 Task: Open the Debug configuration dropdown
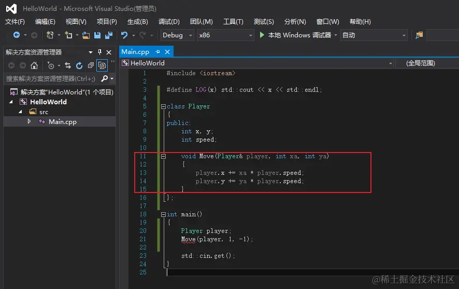177,35
